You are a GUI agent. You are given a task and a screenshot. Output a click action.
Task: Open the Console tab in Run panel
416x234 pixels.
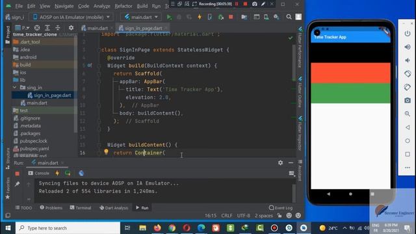pos(39,174)
